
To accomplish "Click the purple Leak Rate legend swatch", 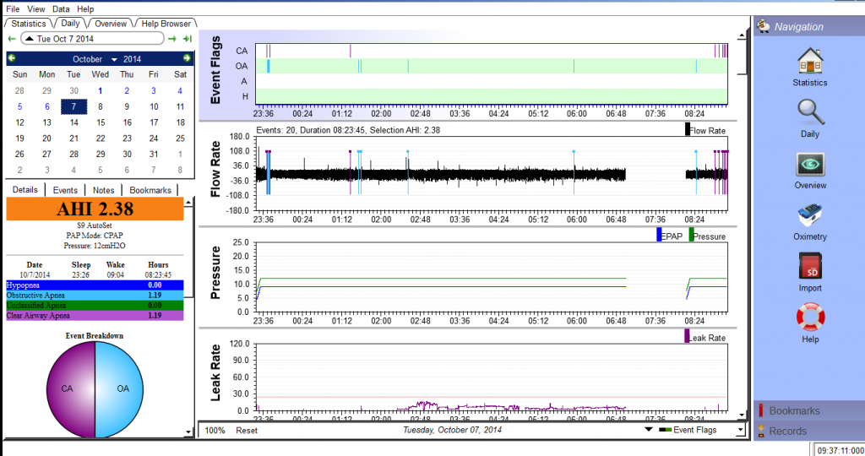I will pos(687,336).
